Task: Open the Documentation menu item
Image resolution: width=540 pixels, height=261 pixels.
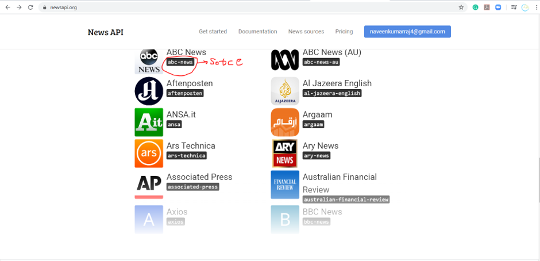Action: click(257, 32)
